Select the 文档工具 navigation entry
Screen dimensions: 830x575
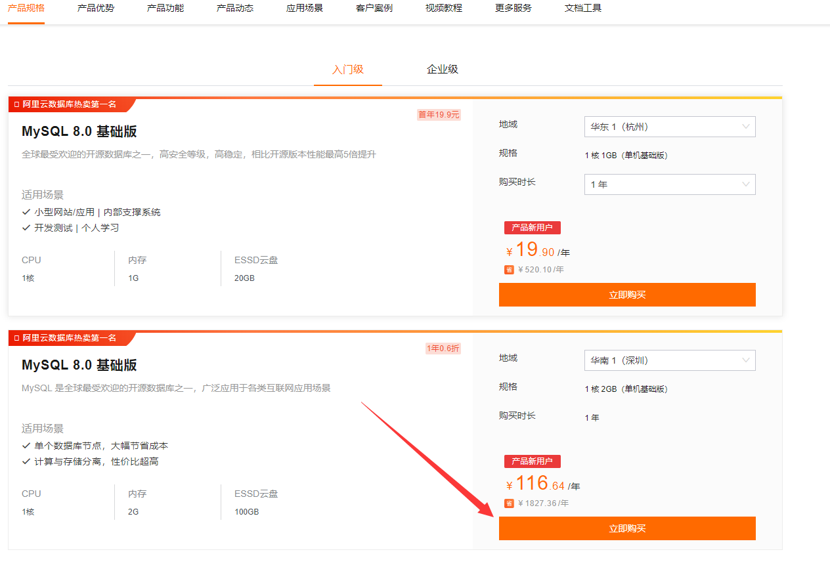(582, 9)
